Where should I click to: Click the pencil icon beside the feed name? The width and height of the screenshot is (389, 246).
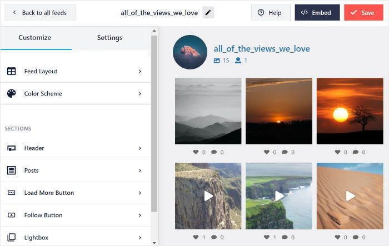[x=208, y=13]
